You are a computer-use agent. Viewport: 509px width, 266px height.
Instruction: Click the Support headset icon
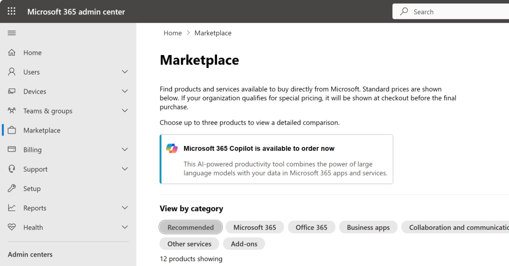point(12,169)
